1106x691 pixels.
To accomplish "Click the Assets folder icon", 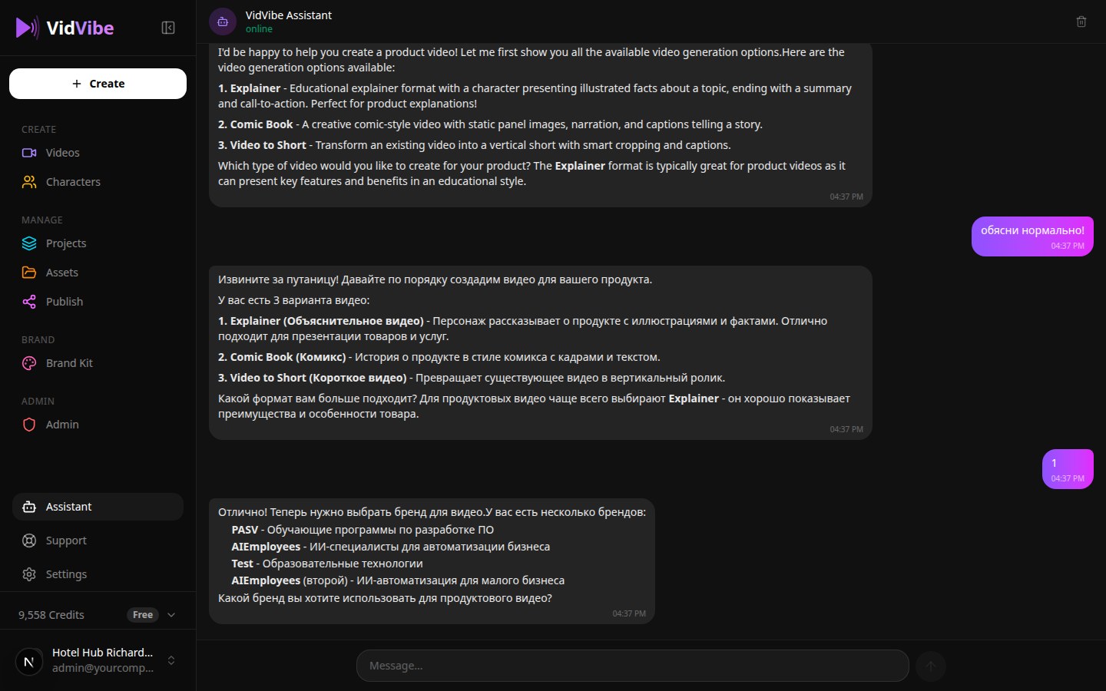I will click(x=28, y=272).
